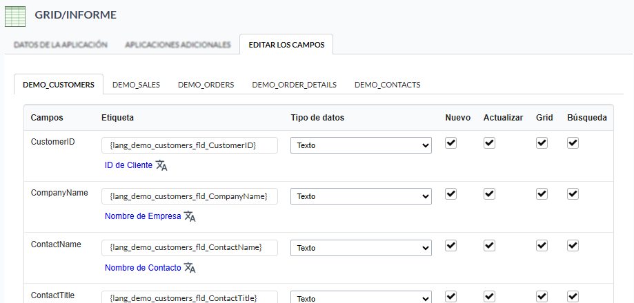Select Editar los Campos tab
This screenshot has height=303, width=634.
(x=286, y=45)
